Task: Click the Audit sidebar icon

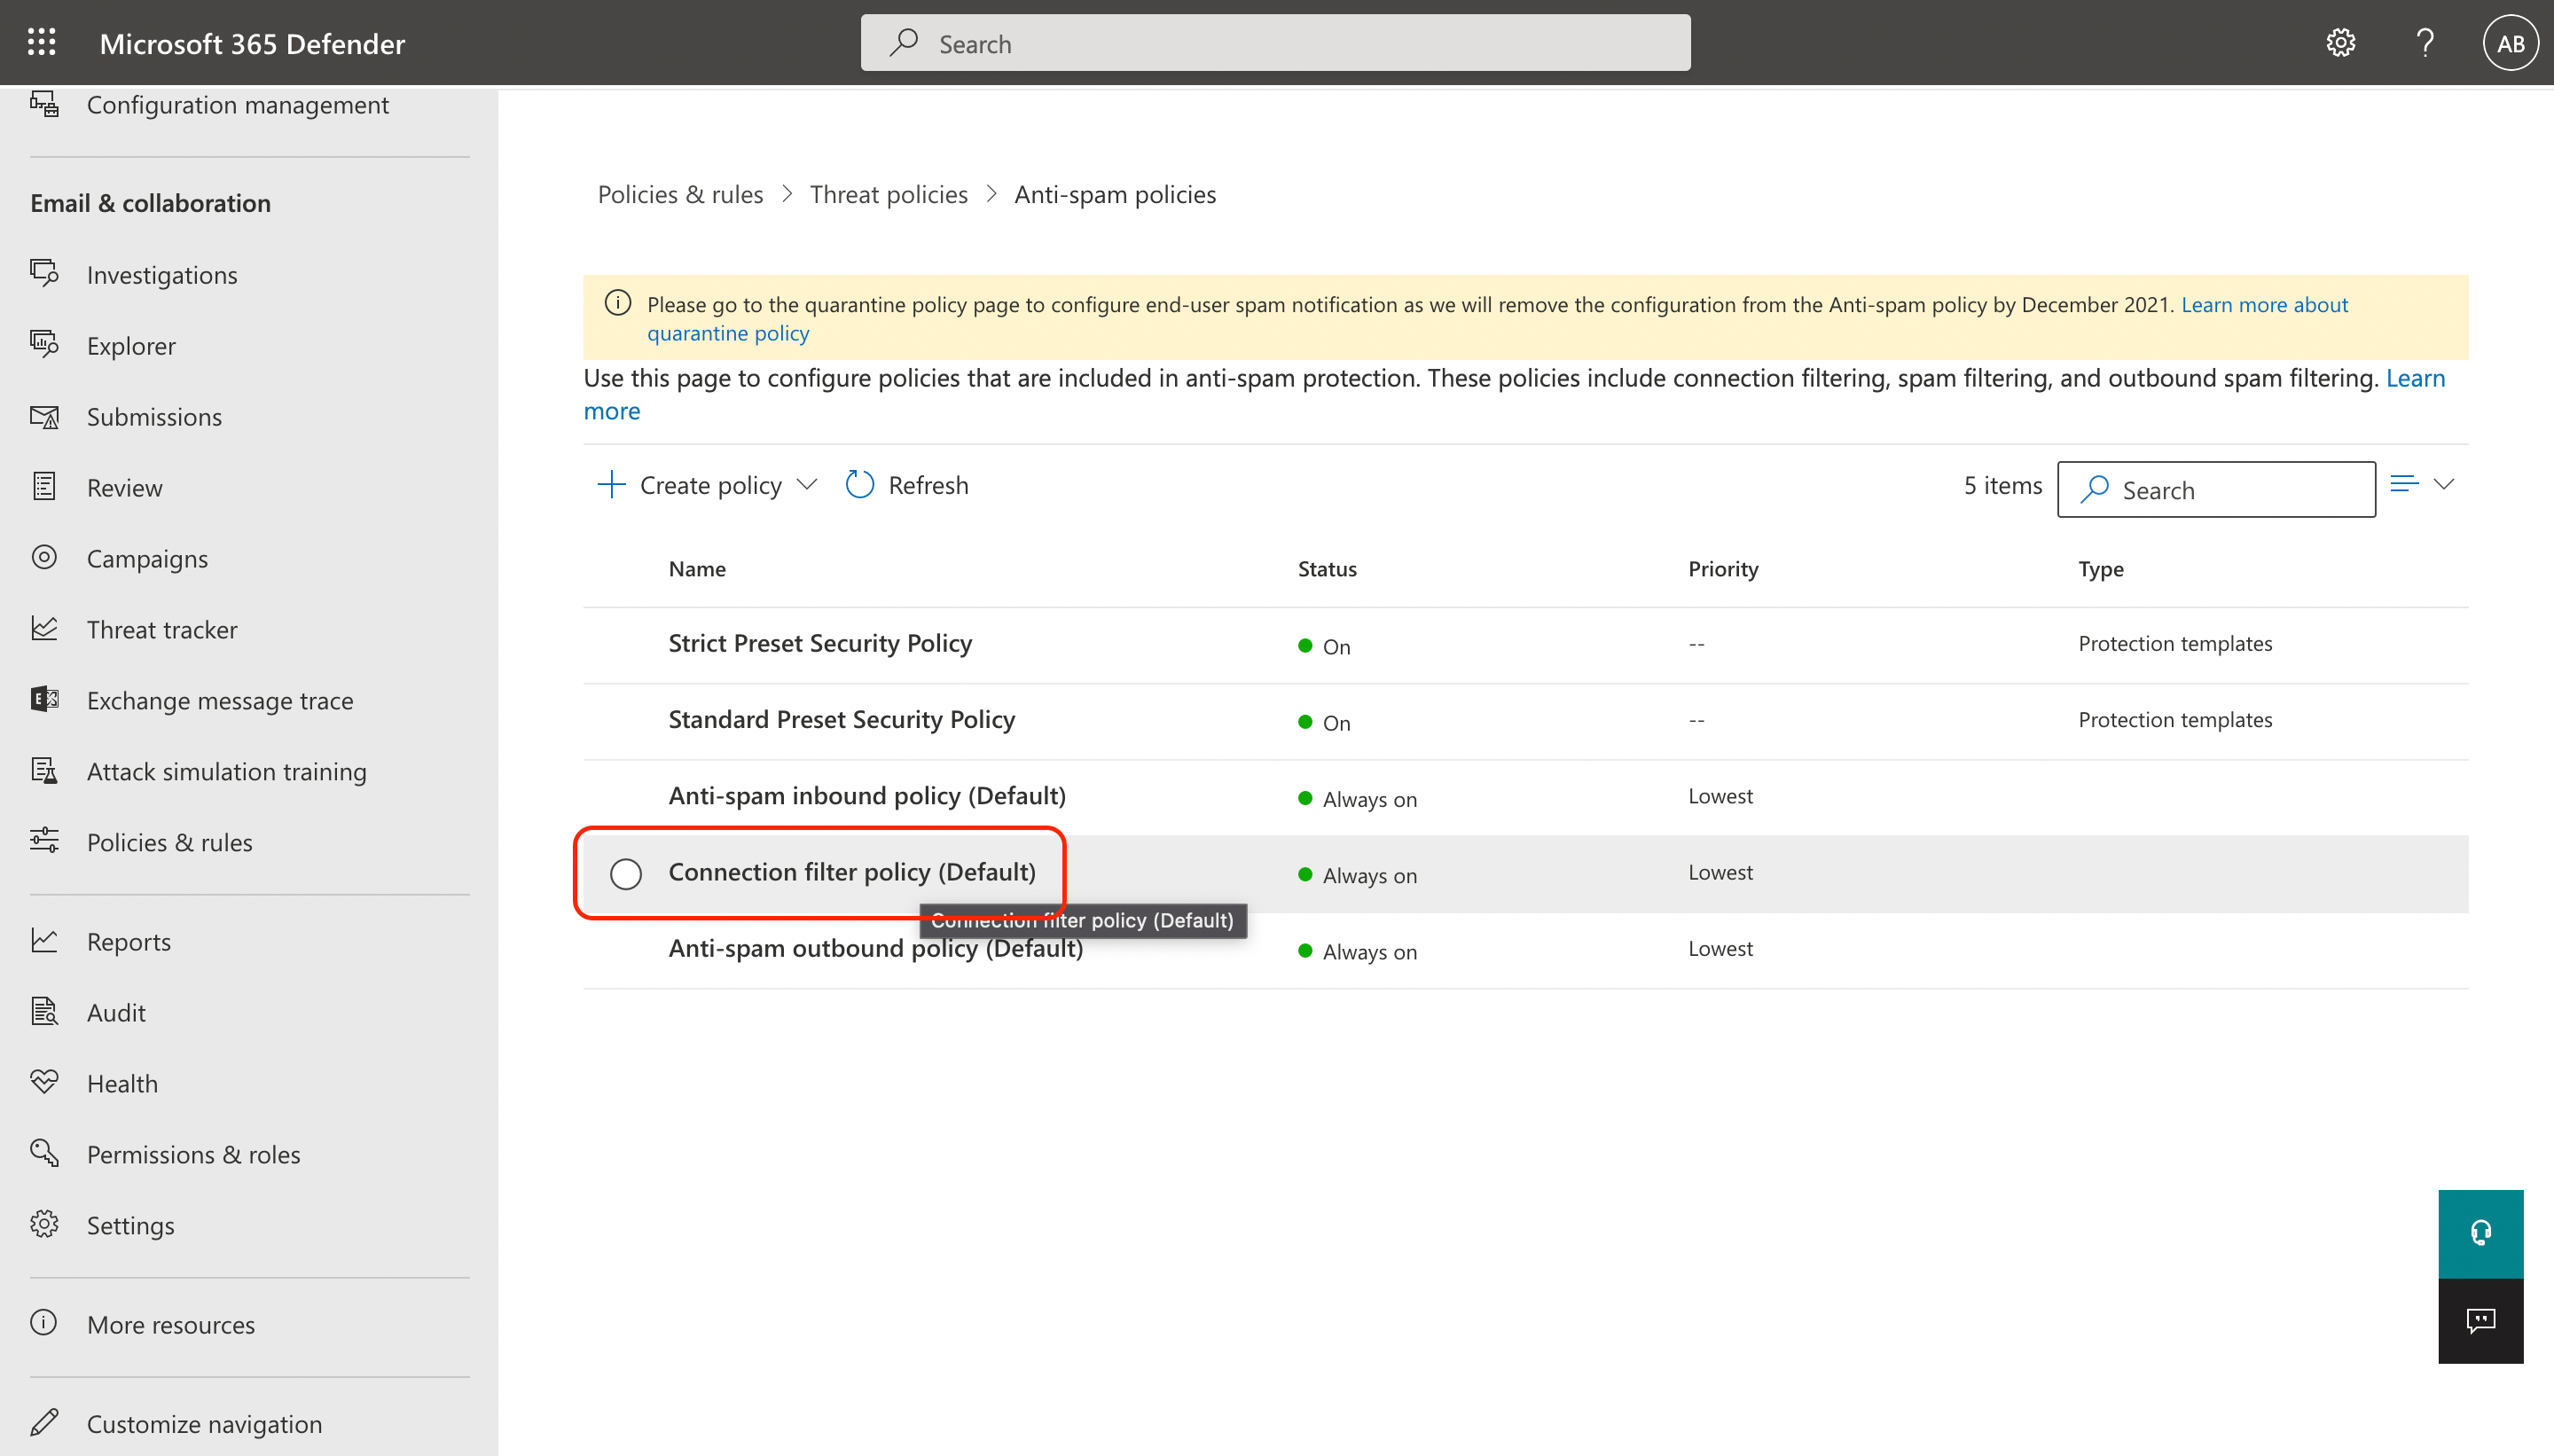Action: 44,1012
